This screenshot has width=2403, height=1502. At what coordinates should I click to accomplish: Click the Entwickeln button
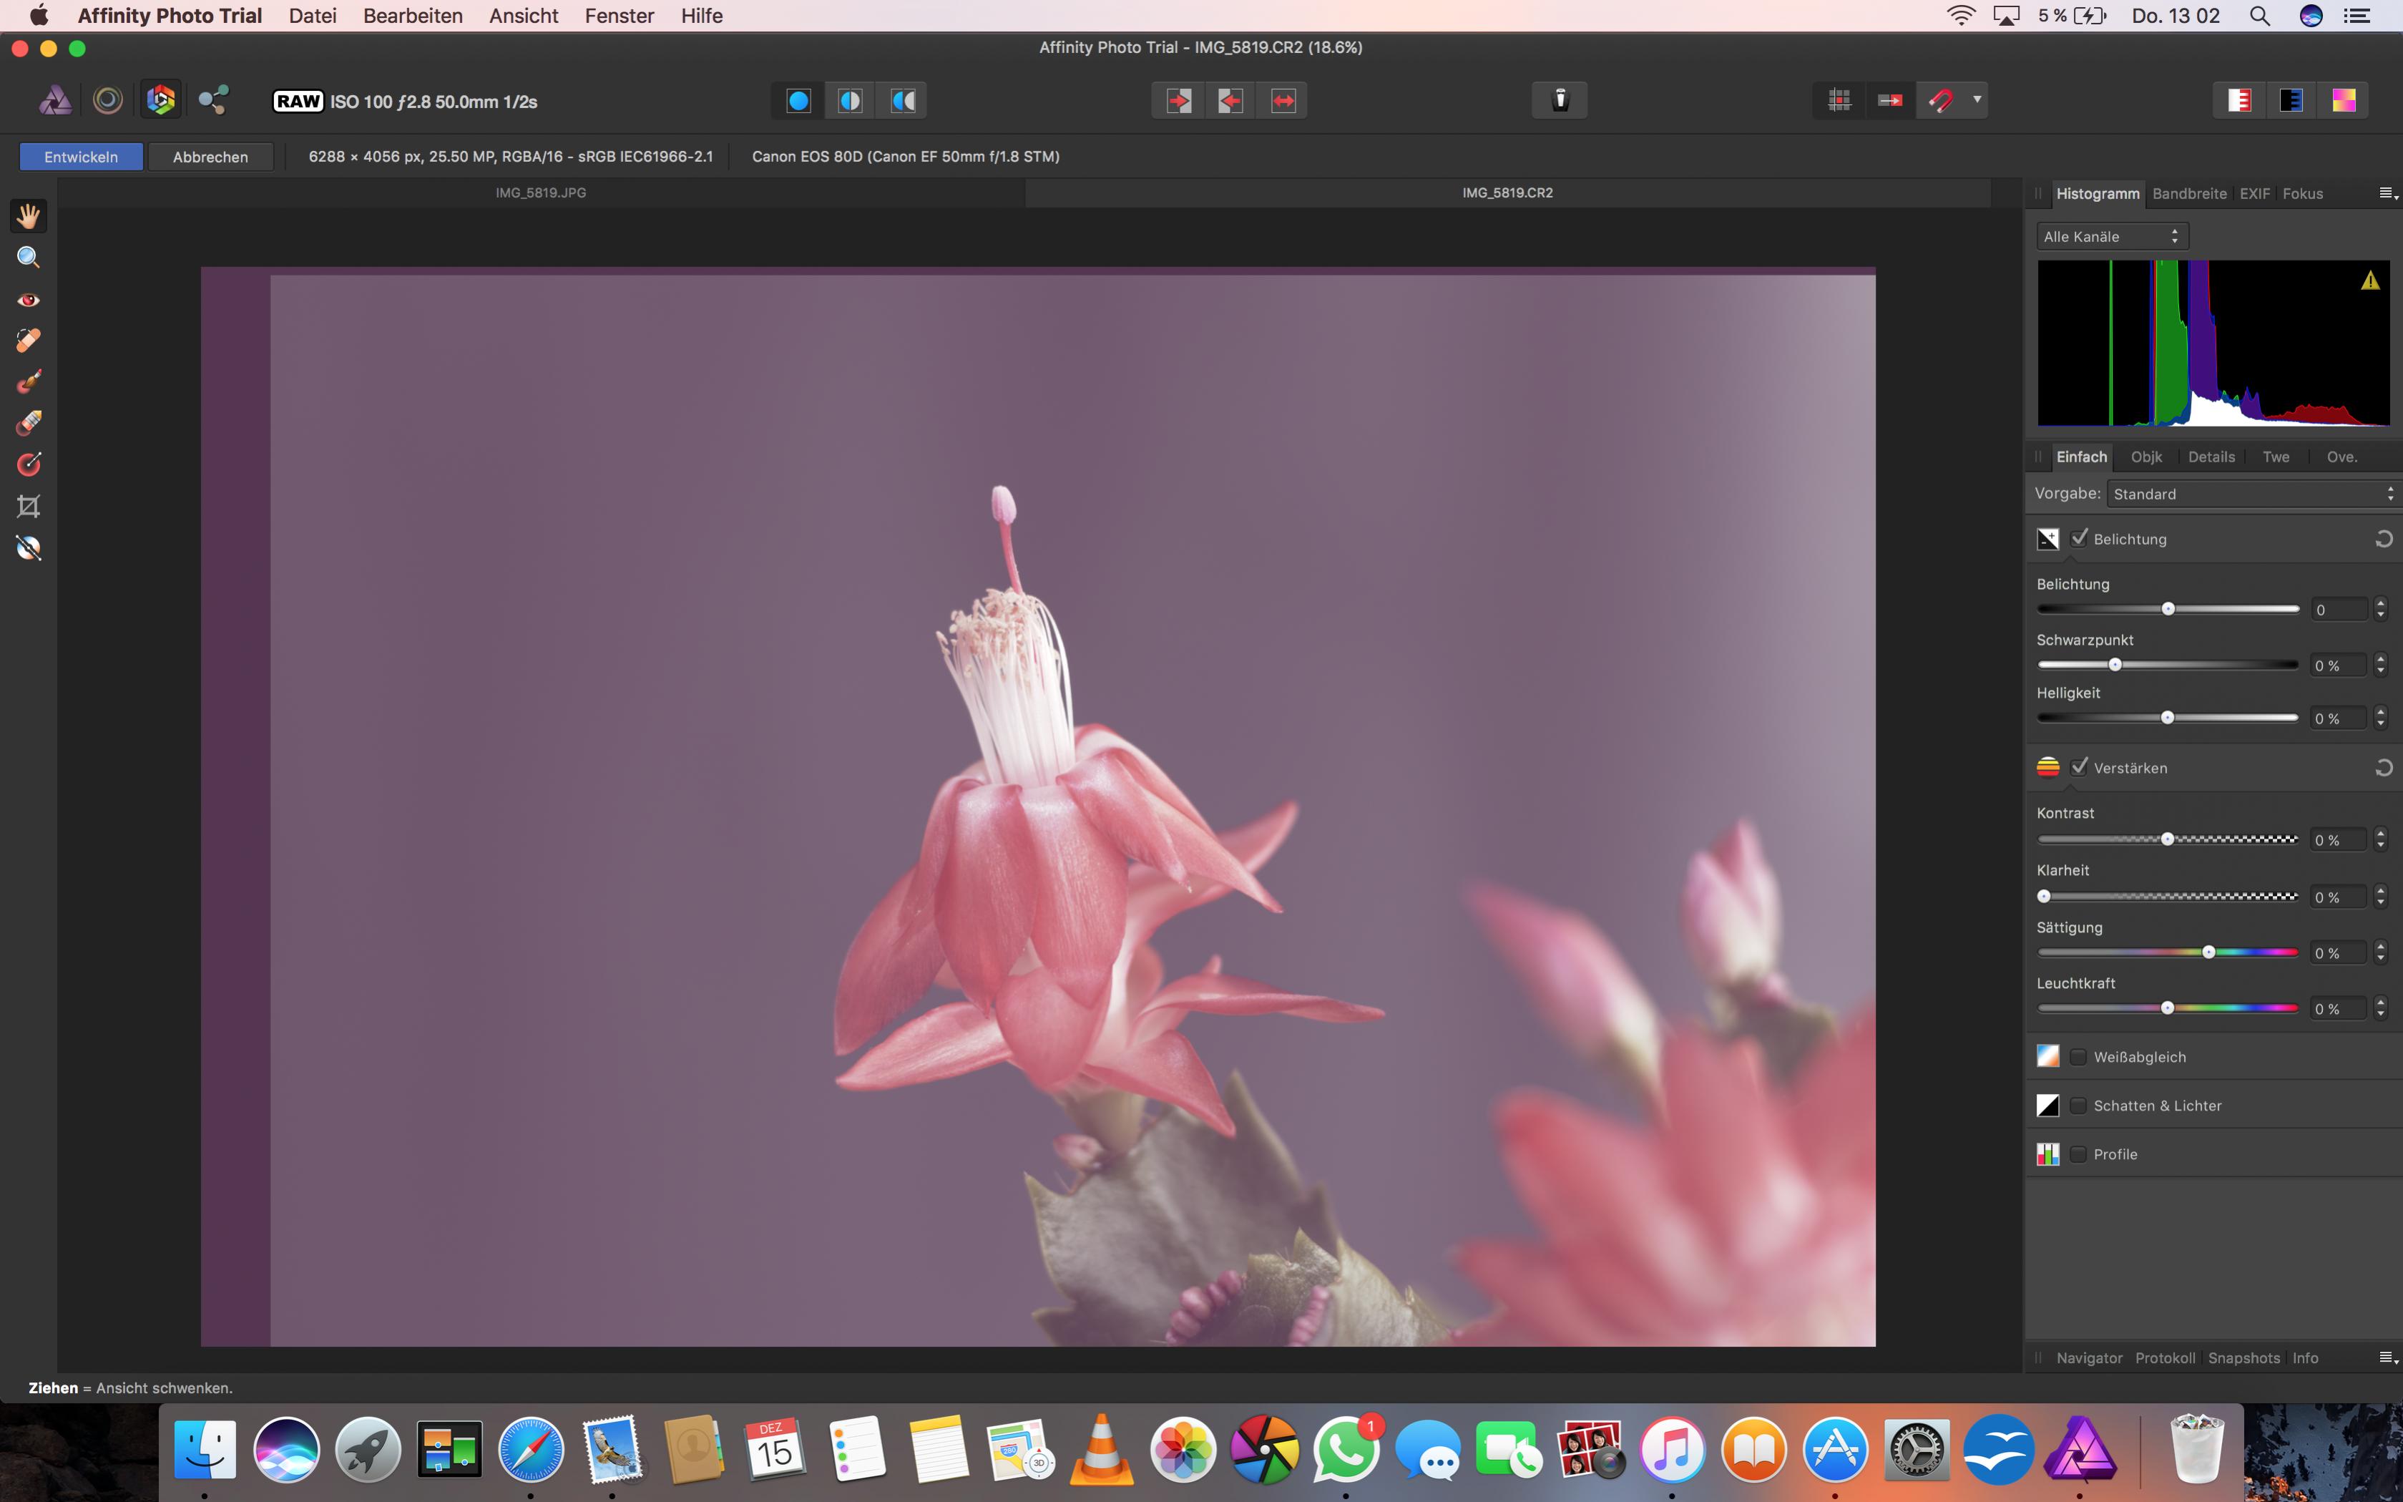pos(82,157)
